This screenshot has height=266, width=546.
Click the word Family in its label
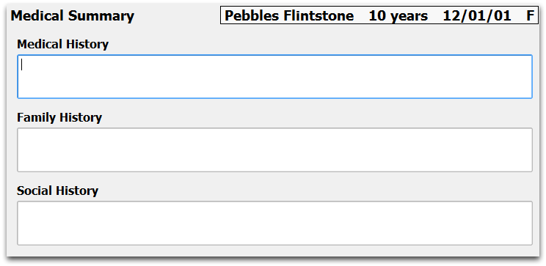coord(37,117)
